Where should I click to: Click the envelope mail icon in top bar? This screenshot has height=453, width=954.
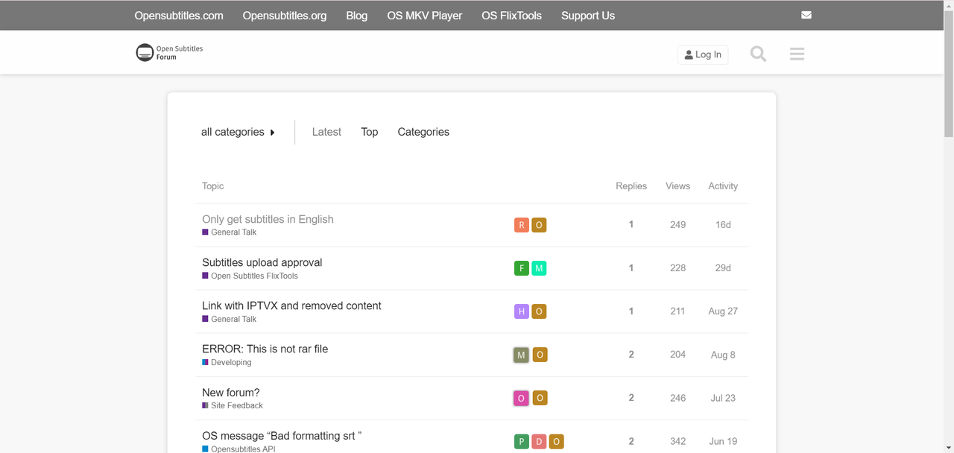pos(806,15)
